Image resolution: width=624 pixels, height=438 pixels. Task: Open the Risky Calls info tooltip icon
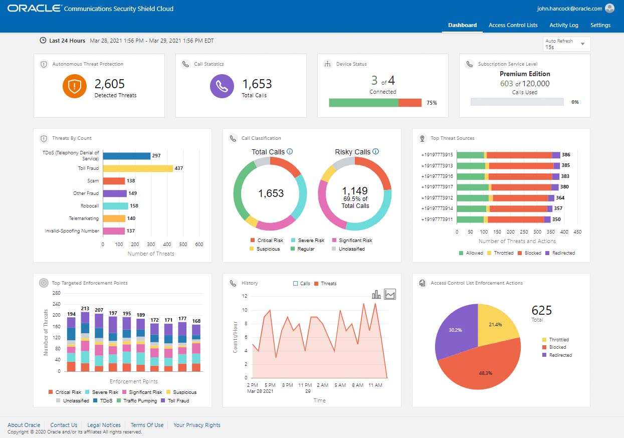click(375, 151)
